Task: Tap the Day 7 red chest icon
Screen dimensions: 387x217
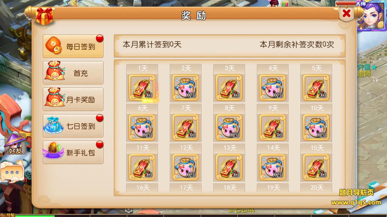Action: coord(185,127)
